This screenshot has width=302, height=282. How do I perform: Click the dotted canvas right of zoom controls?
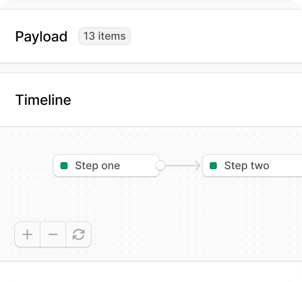[x=193, y=234]
